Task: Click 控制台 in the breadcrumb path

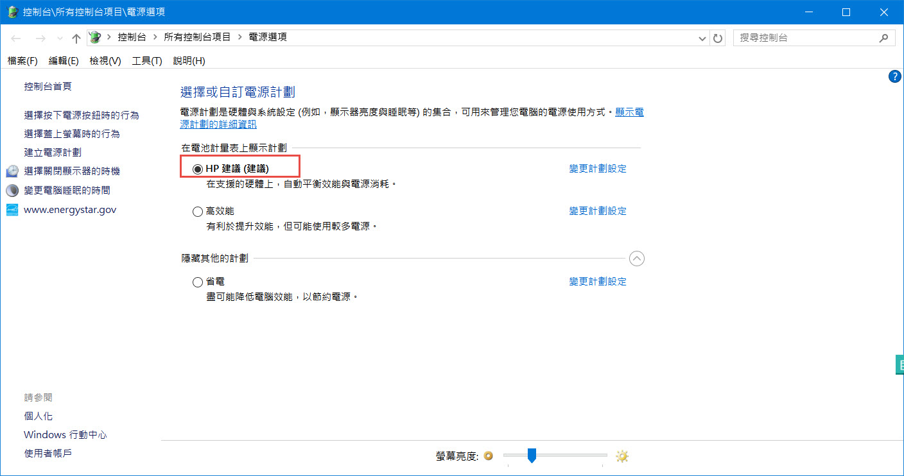Action: 132,37
